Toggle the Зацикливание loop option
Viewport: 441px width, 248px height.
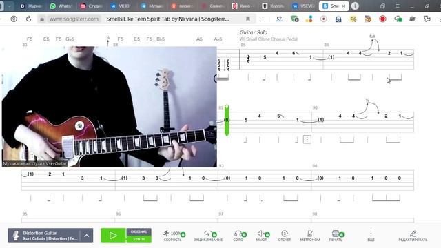[208, 236]
